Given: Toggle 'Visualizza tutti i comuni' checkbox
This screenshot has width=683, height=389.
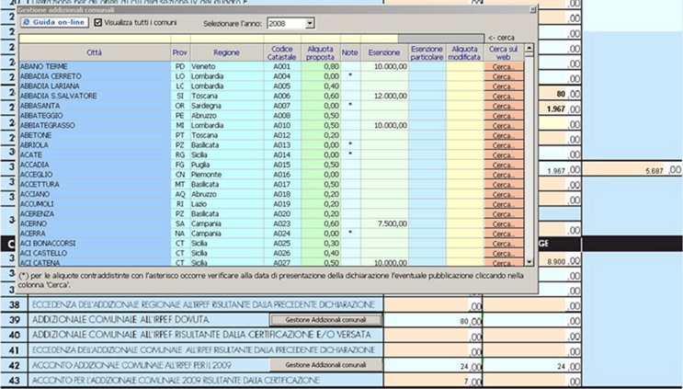Looking at the screenshot, I should pyautogui.click(x=98, y=20).
